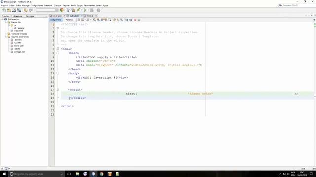316x177 pixels.
Task: Collapse the comment fold on line 2
Action: [58, 29]
